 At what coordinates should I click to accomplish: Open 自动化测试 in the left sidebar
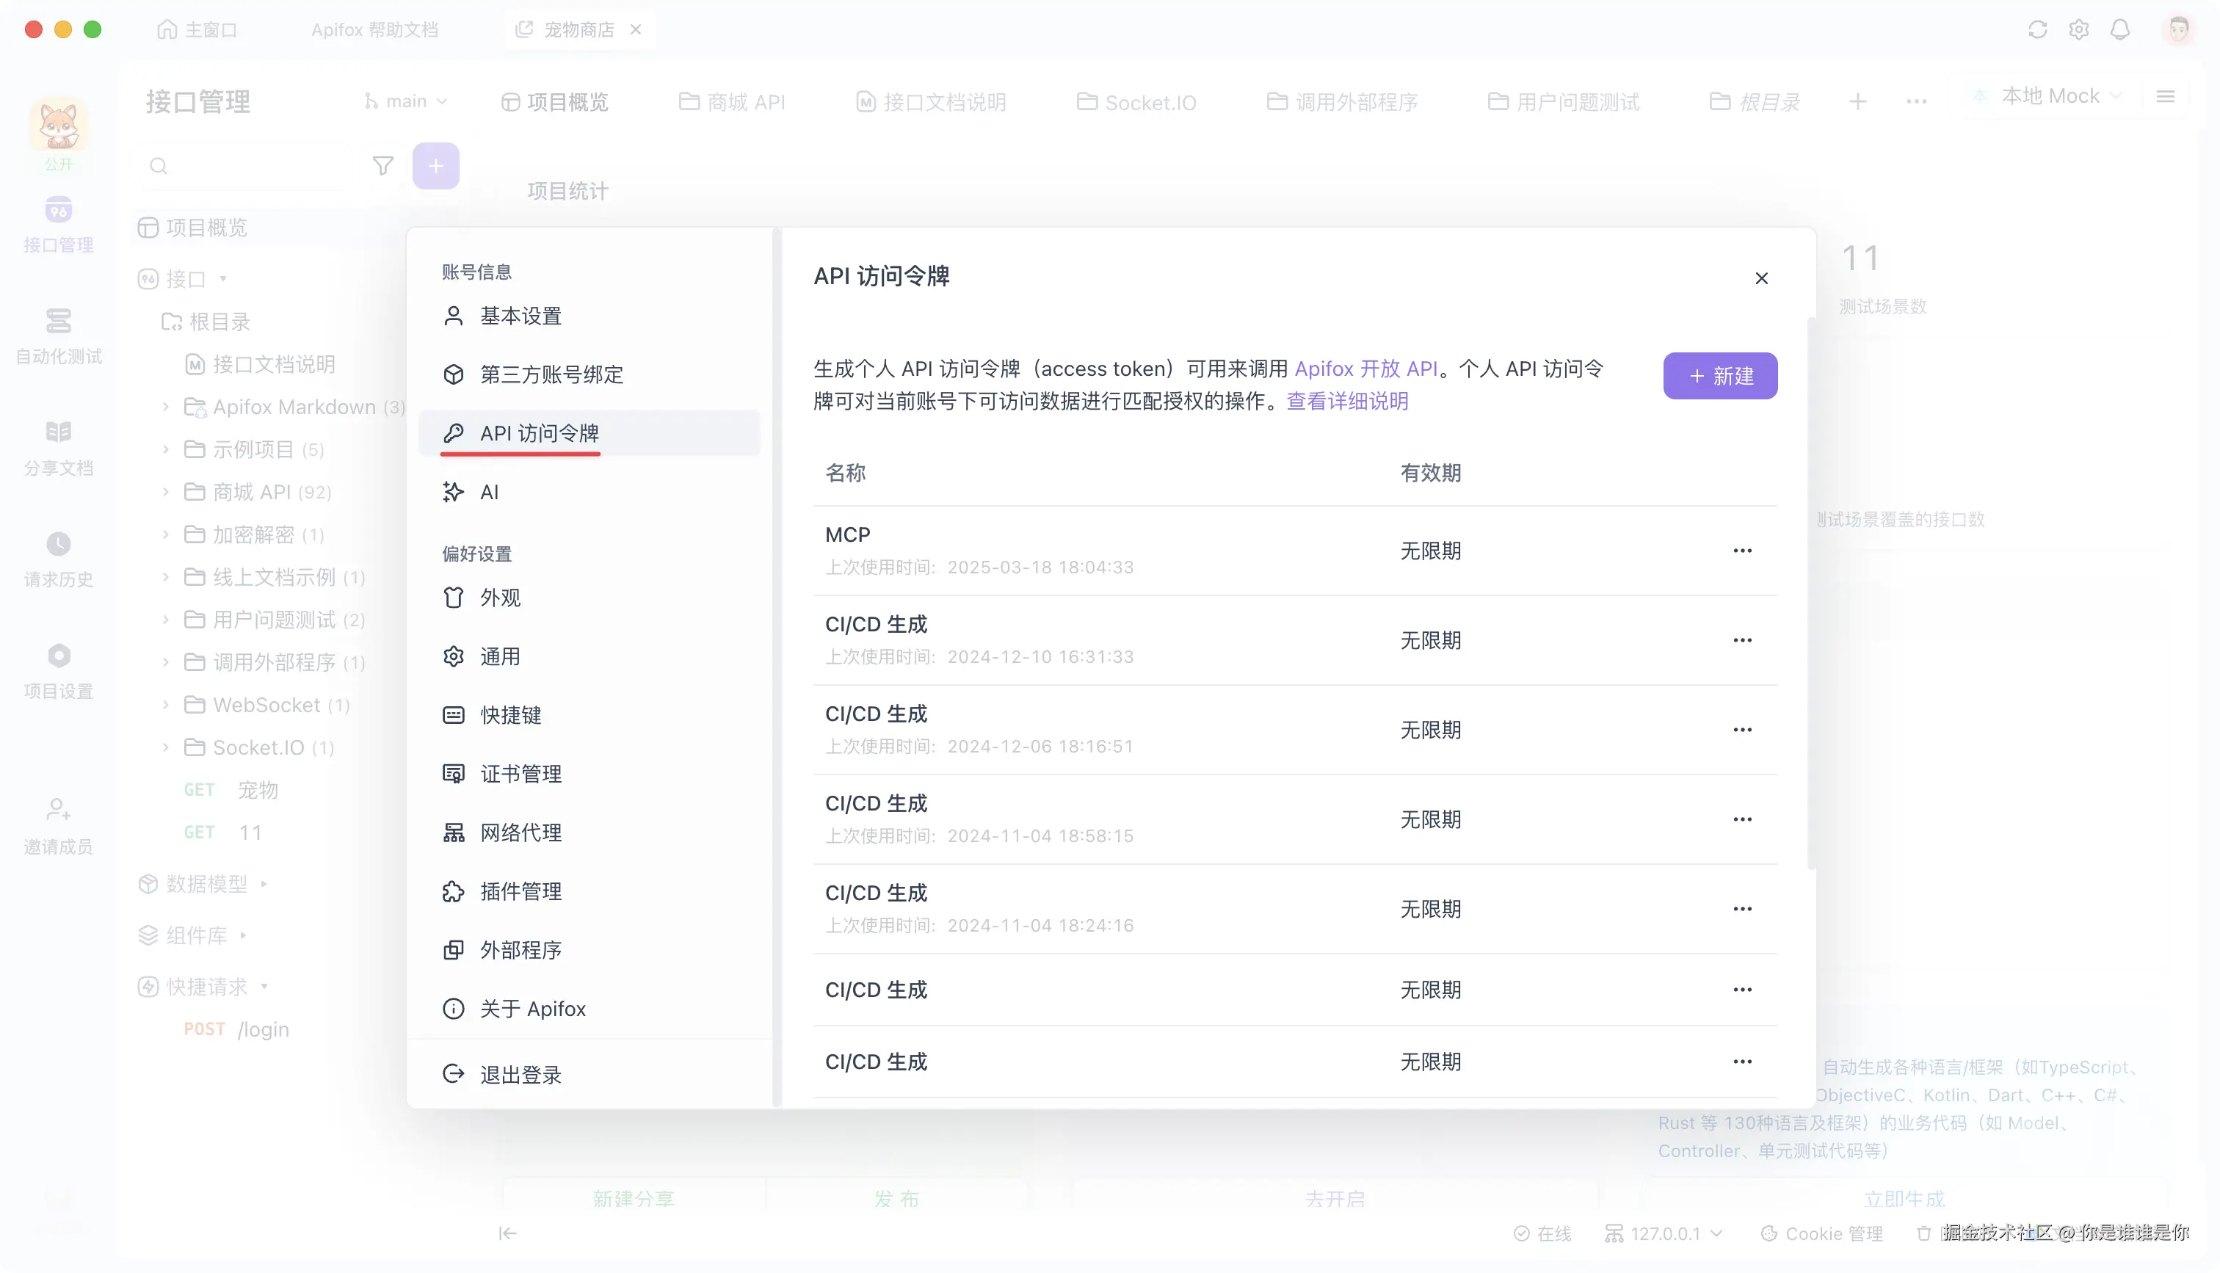tap(59, 336)
